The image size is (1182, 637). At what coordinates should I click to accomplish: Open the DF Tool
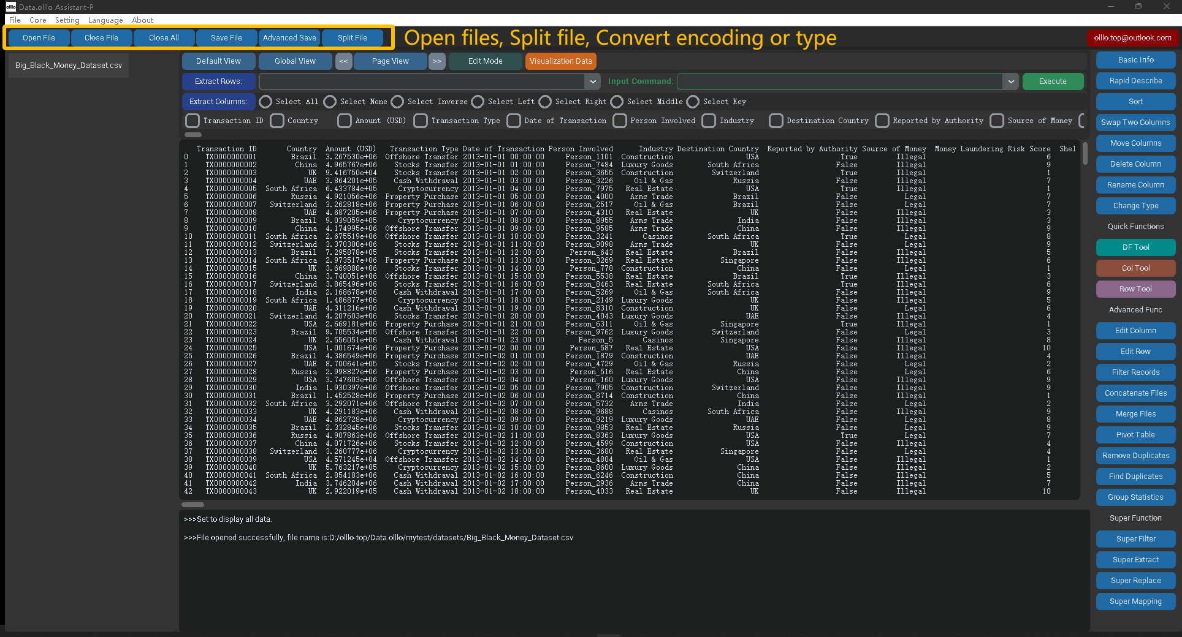pos(1135,247)
